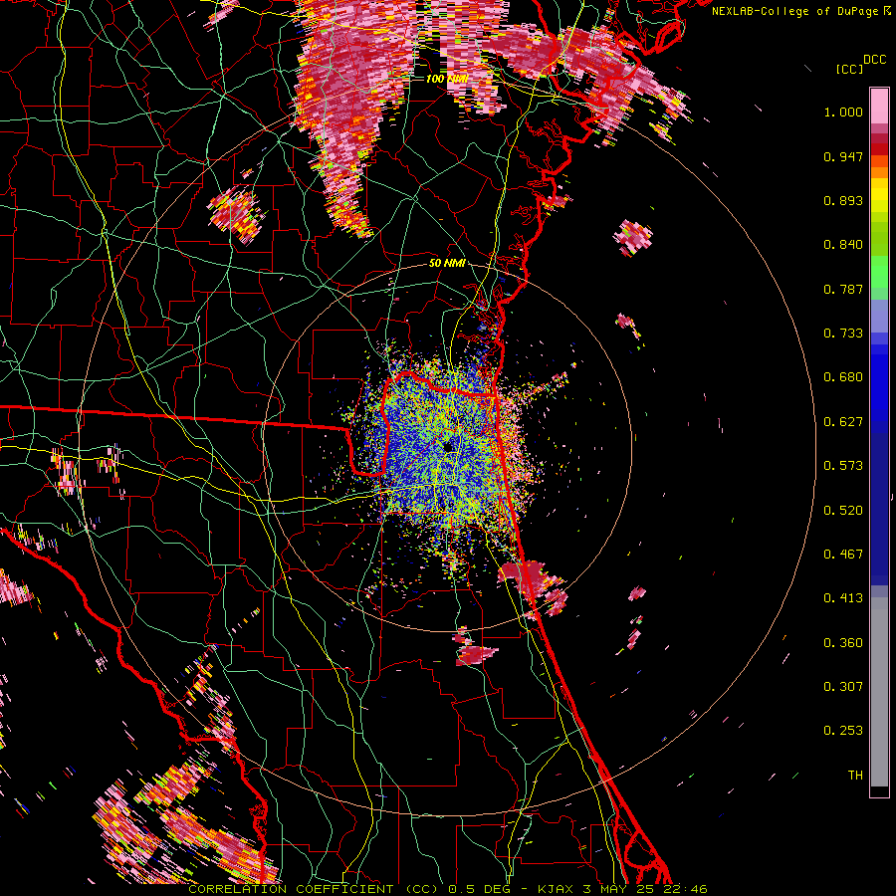Select the 0.787 scale value
Viewport: 896px width, 896px height.
click(843, 289)
